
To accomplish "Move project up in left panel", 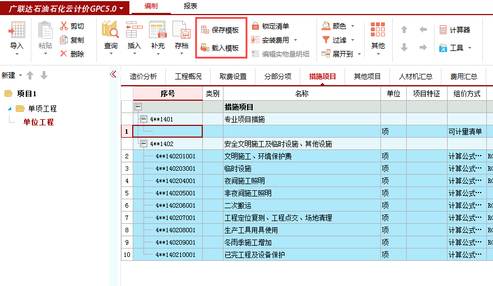I will (x=30, y=76).
